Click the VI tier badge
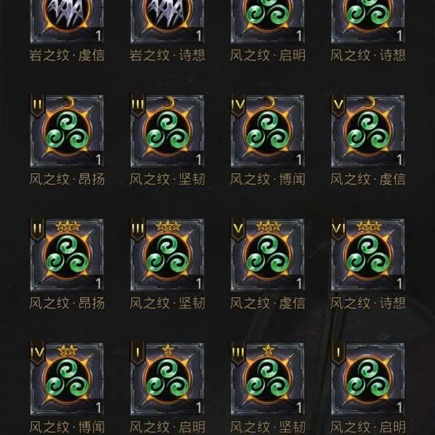The width and height of the screenshot is (435, 435). click(338, 229)
